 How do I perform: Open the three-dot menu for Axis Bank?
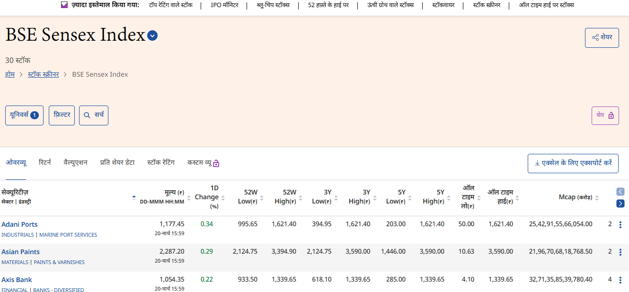coord(620,280)
